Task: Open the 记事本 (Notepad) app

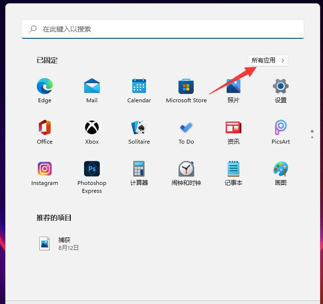Action: click(x=233, y=169)
